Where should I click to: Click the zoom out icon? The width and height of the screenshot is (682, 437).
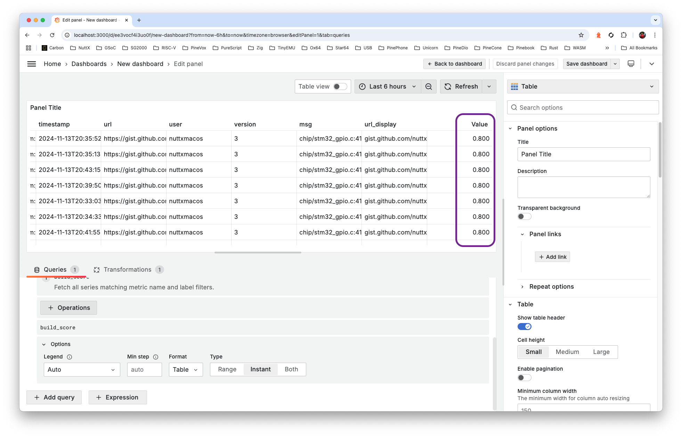click(x=429, y=86)
